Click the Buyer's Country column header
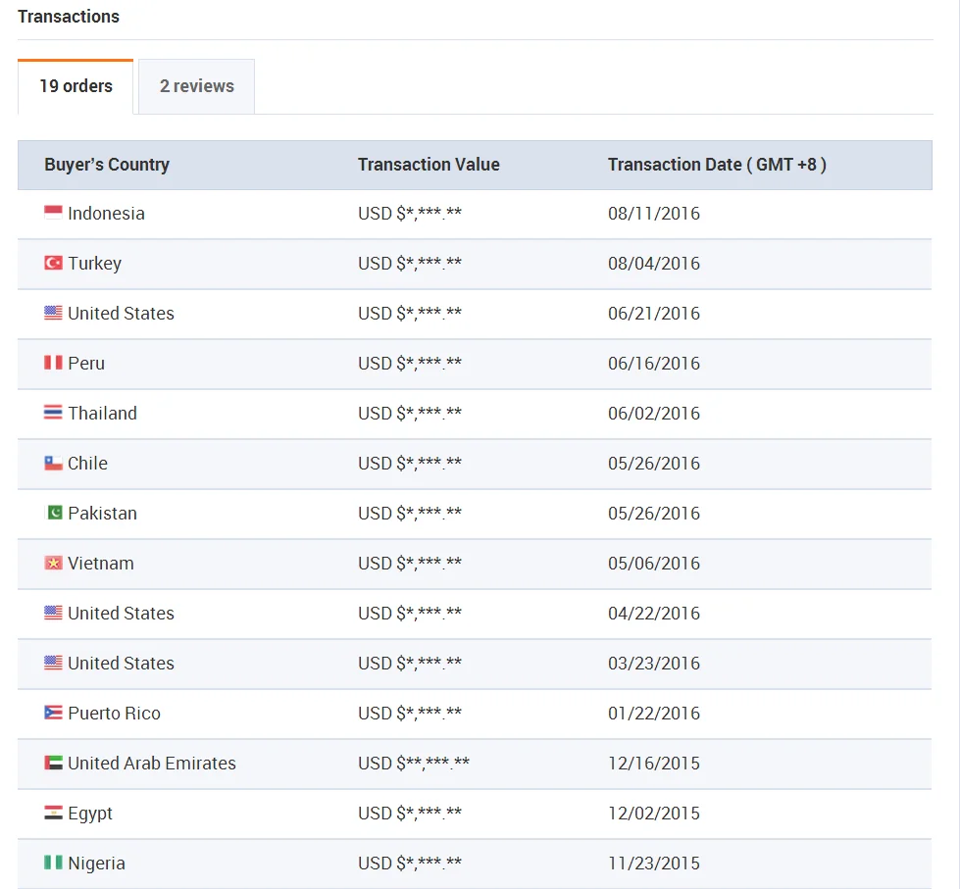 107,165
